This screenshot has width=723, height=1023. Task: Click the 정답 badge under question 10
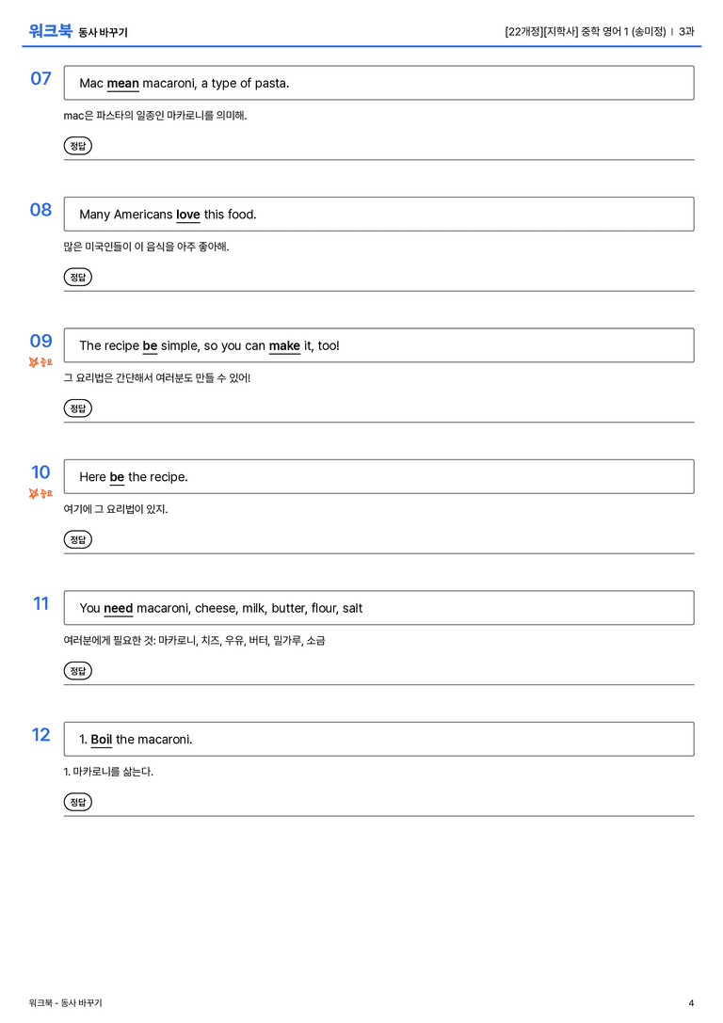point(77,539)
